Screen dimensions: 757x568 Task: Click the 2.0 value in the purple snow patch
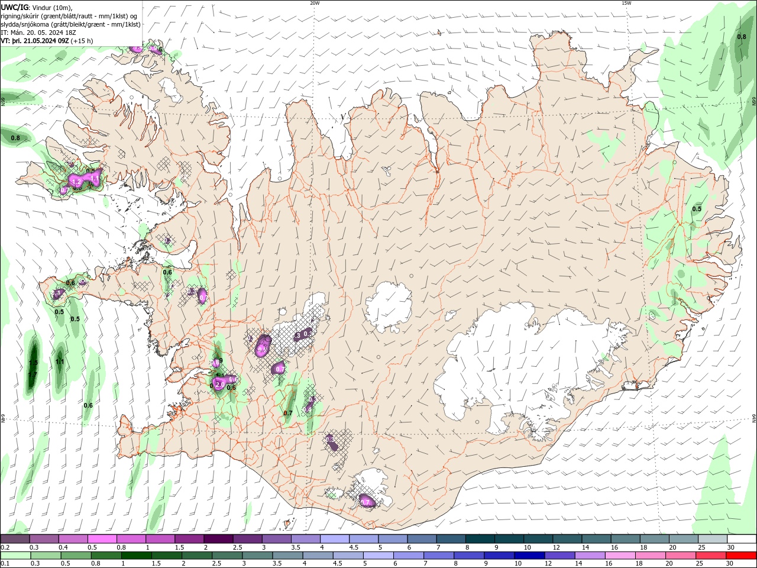(219, 385)
